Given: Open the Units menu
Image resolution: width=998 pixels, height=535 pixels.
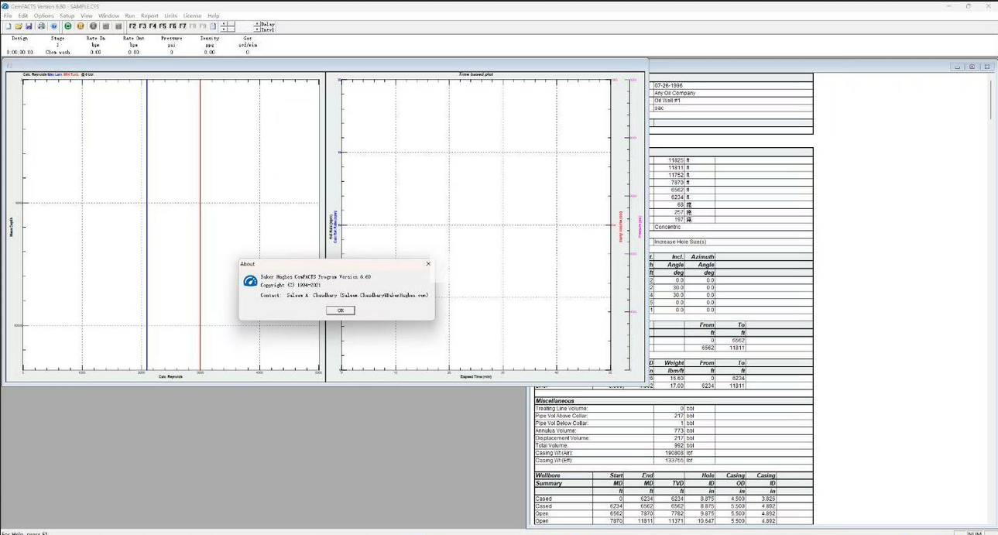Looking at the screenshot, I should point(171,15).
